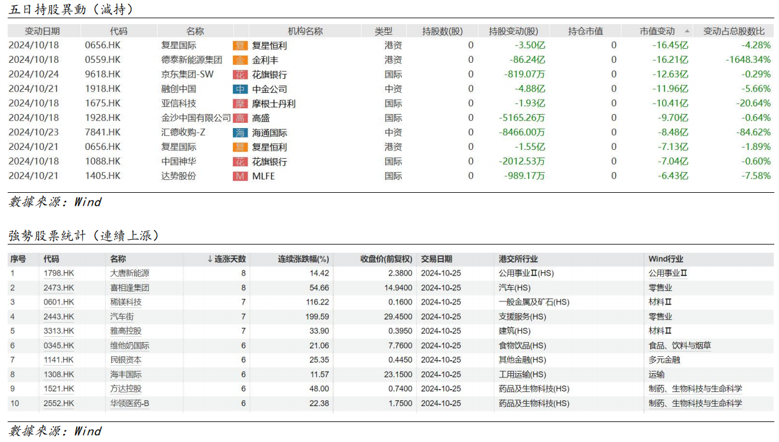The height and width of the screenshot is (442, 779).
Task: Open stock code link 1798.HK
Action: coord(59,273)
